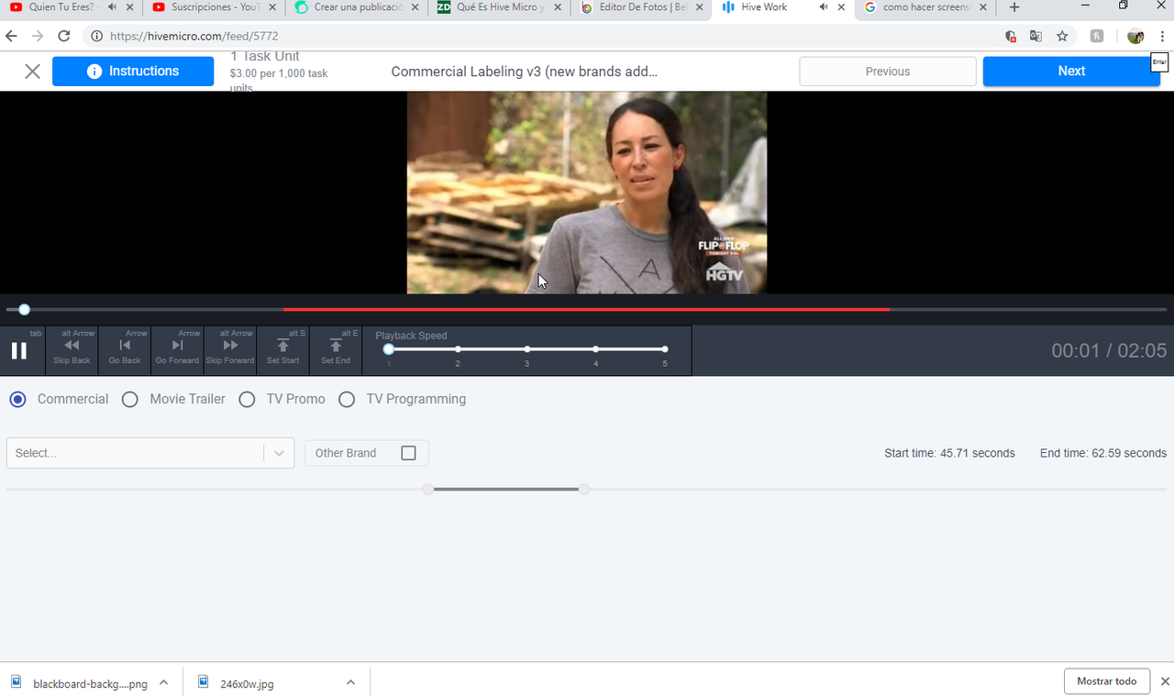Pause the video playback
Screen dimensions: 1174x696
coord(18,350)
